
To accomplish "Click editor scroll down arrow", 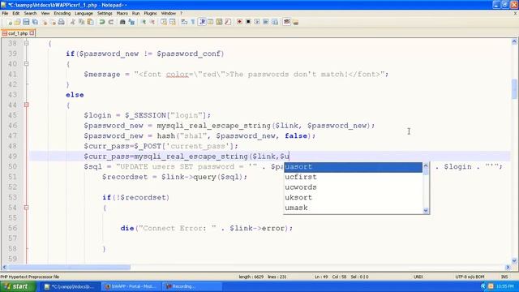I will click(514, 260).
